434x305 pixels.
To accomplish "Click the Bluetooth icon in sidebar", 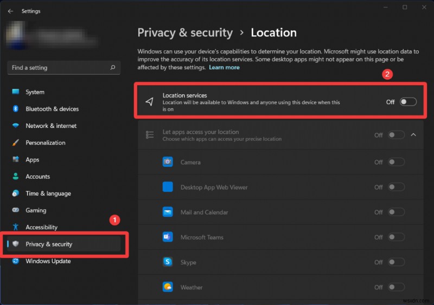I will tap(16, 109).
